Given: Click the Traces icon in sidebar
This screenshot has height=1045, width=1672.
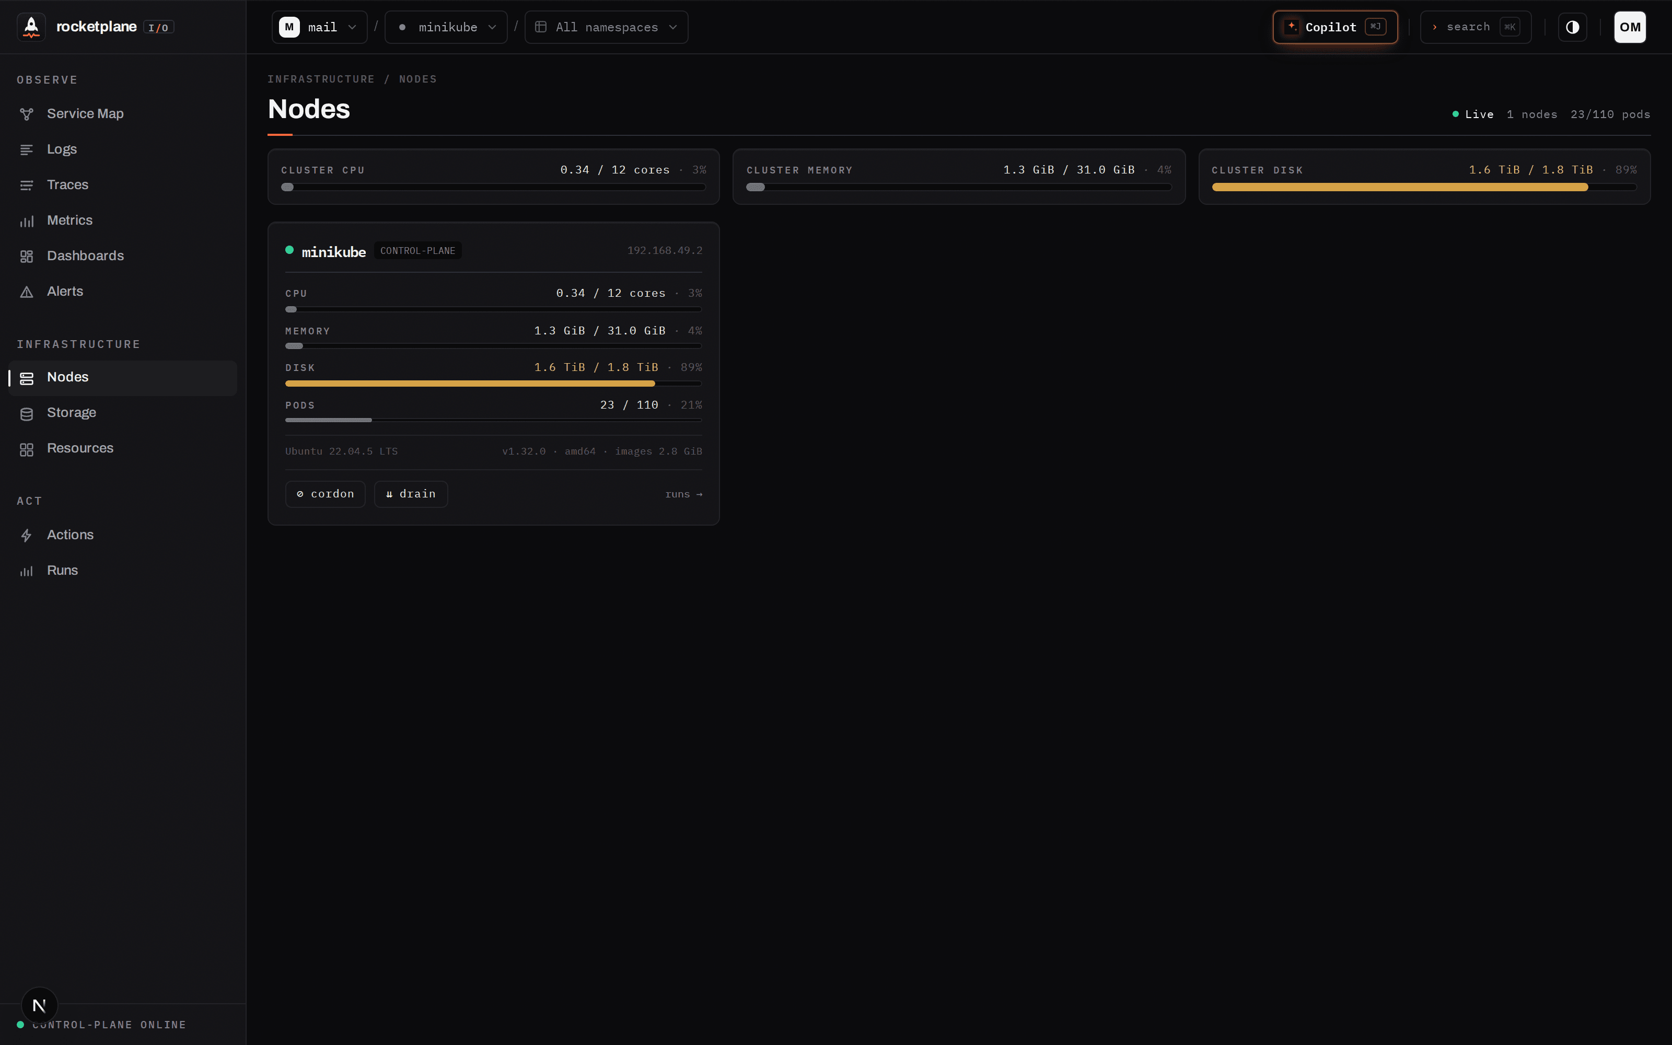Looking at the screenshot, I should coord(26,185).
